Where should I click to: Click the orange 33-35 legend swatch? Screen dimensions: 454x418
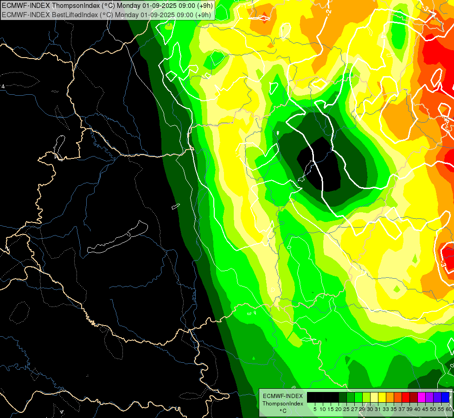[390, 397]
